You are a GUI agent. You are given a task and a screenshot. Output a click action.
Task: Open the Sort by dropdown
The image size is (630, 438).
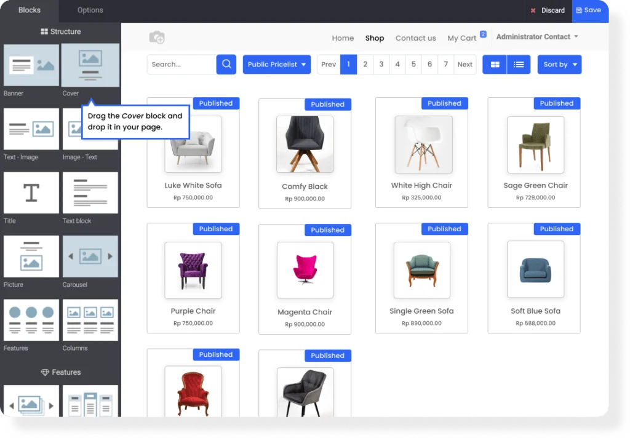tap(560, 65)
